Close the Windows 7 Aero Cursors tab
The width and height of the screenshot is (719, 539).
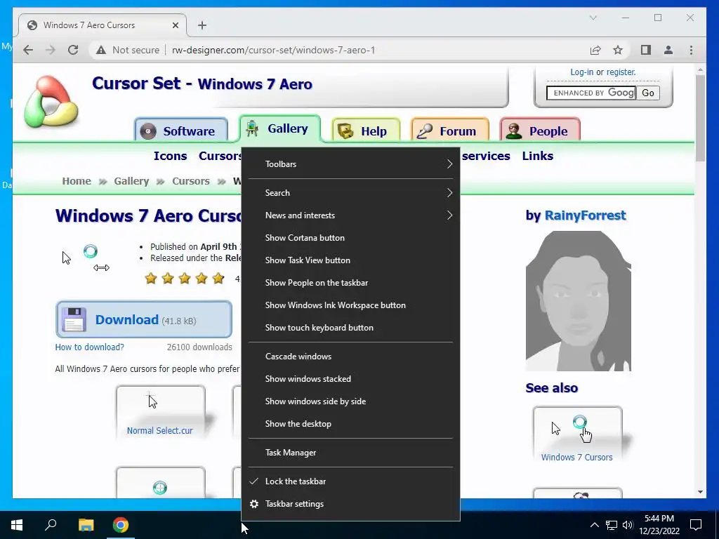175,25
